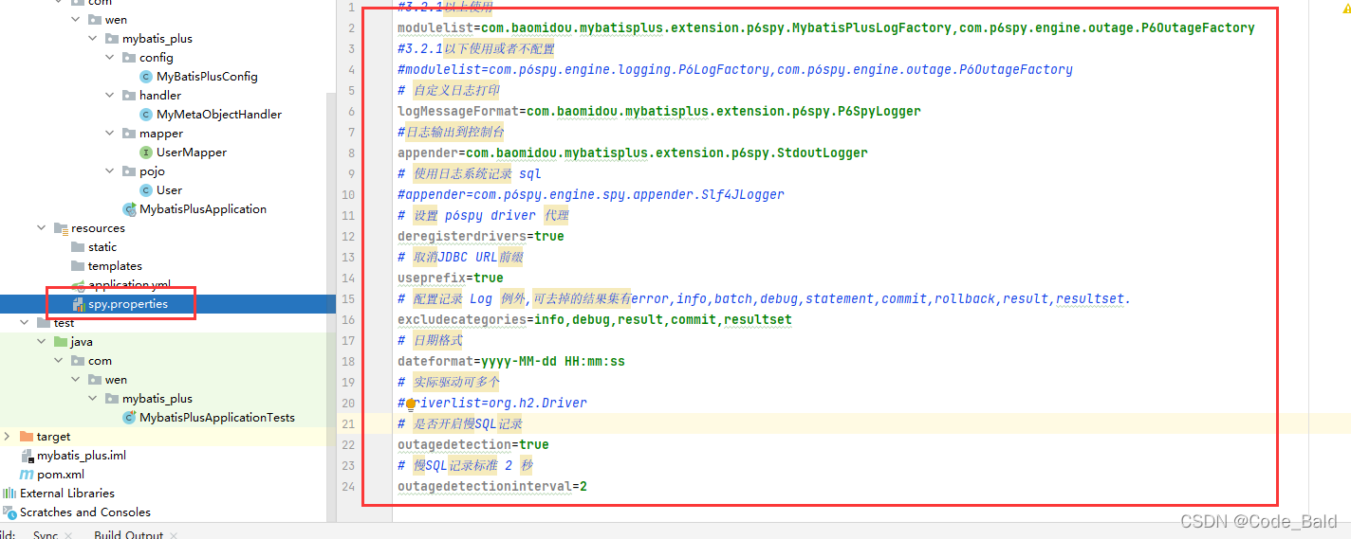Open the MyMetaObjectHandler class
Viewport: 1351px width, 539px height.
click(x=218, y=115)
